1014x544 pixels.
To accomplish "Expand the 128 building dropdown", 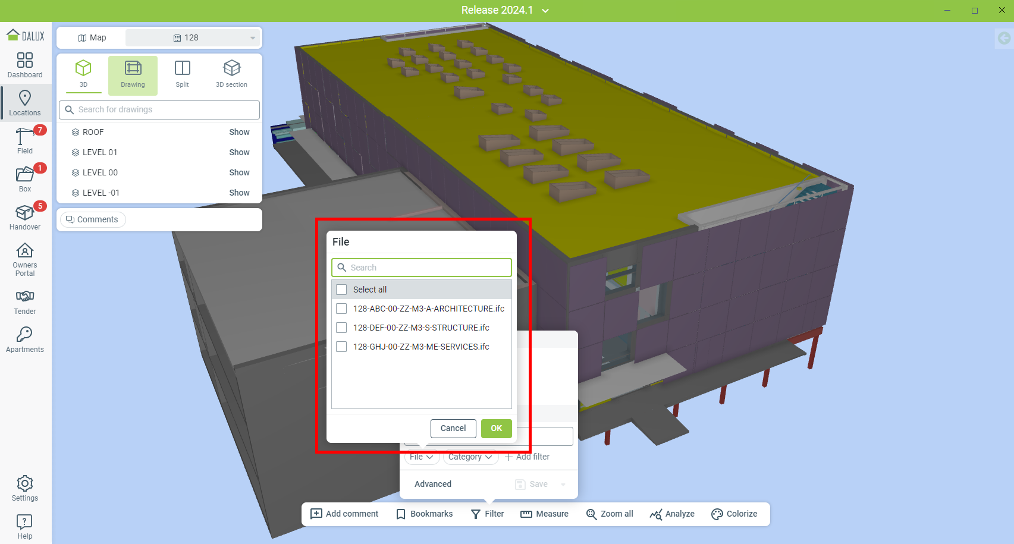I will [193, 37].
